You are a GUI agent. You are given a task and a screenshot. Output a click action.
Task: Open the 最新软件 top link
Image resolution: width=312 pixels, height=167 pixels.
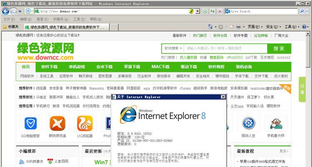[180, 36]
